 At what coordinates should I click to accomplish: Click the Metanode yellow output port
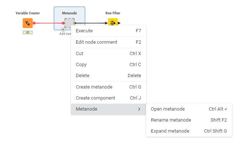pyautogui.click(x=74, y=23)
